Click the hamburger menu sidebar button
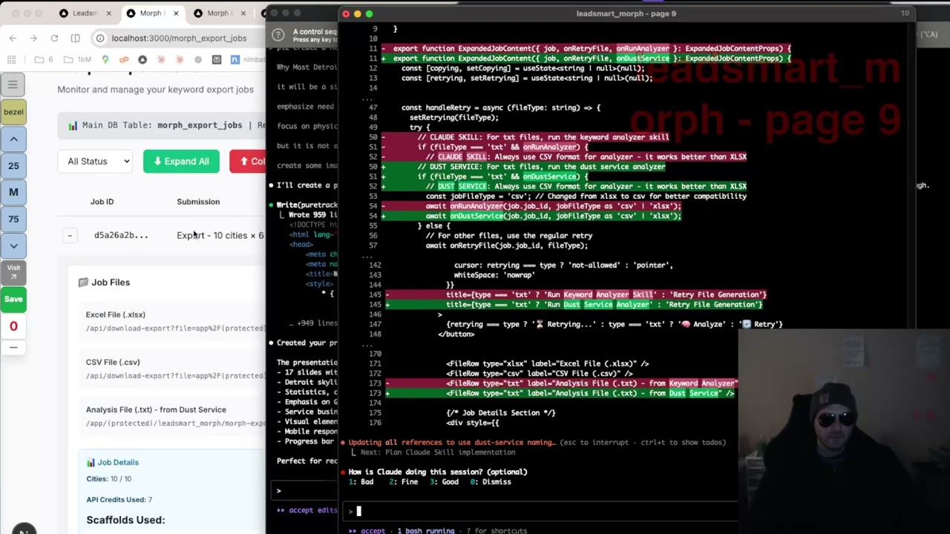Screen dimensions: 950x534 (13, 85)
